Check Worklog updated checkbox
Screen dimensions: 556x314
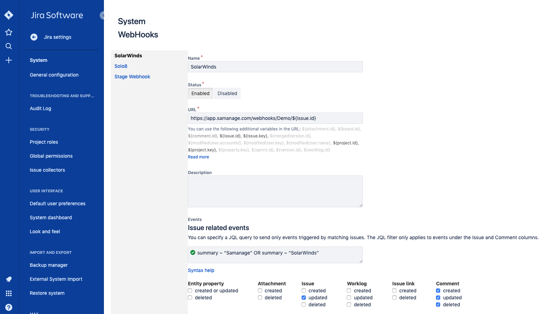click(x=349, y=298)
